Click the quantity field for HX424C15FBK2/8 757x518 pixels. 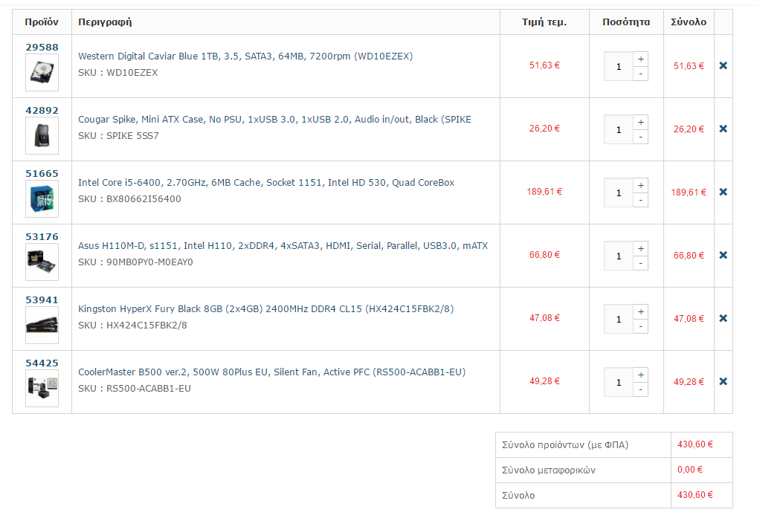619,320
